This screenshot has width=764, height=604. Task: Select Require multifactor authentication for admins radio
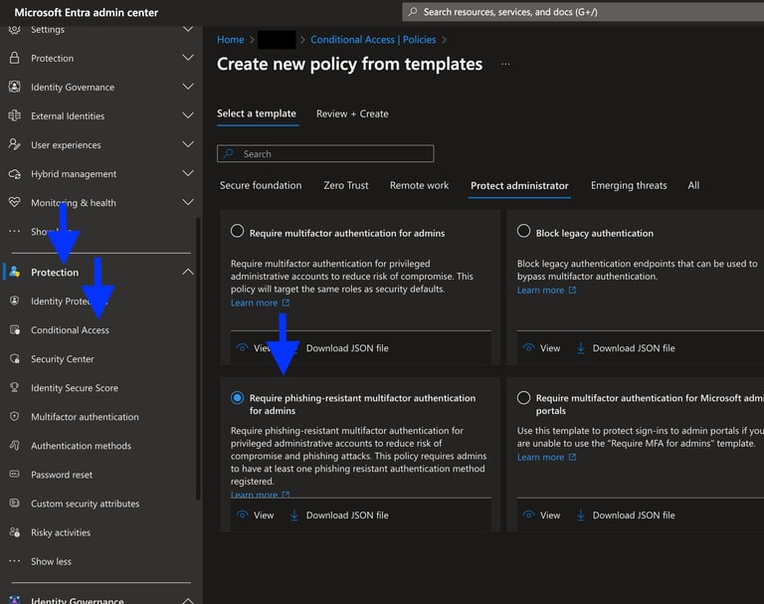pyautogui.click(x=238, y=231)
